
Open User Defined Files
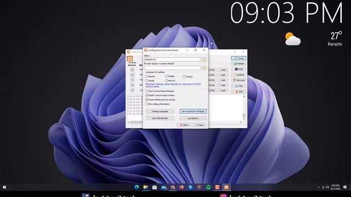[x=160, y=118]
